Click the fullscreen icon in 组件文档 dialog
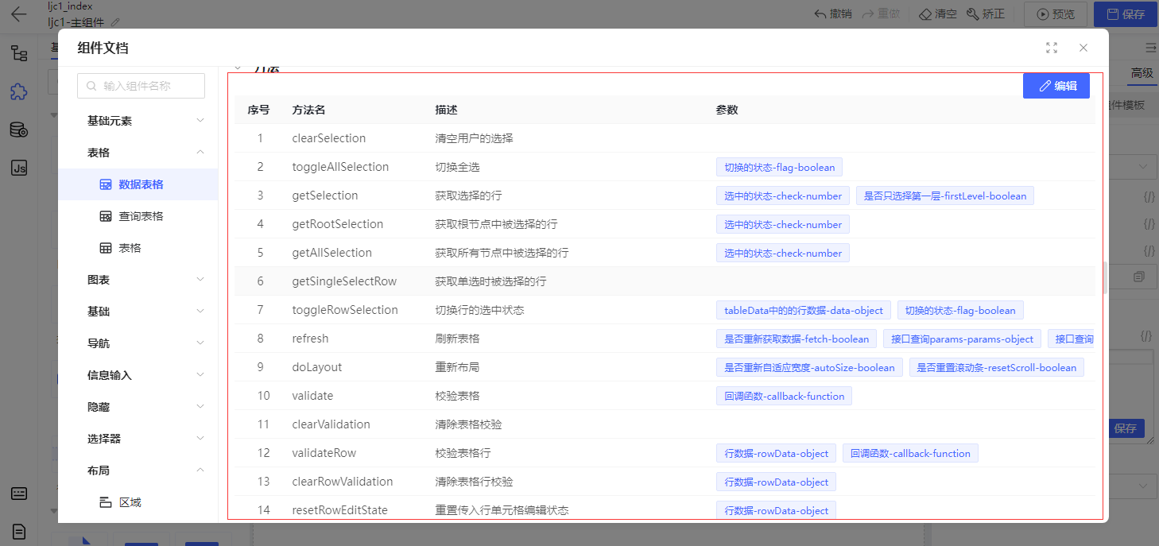The height and width of the screenshot is (546, 1159). tap(1052, 48)
